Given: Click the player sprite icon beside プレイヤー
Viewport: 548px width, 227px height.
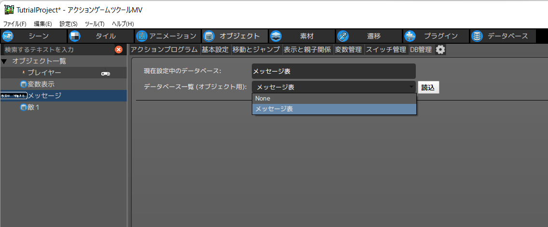Looking at the screenshot, I should tap(24, 73).
